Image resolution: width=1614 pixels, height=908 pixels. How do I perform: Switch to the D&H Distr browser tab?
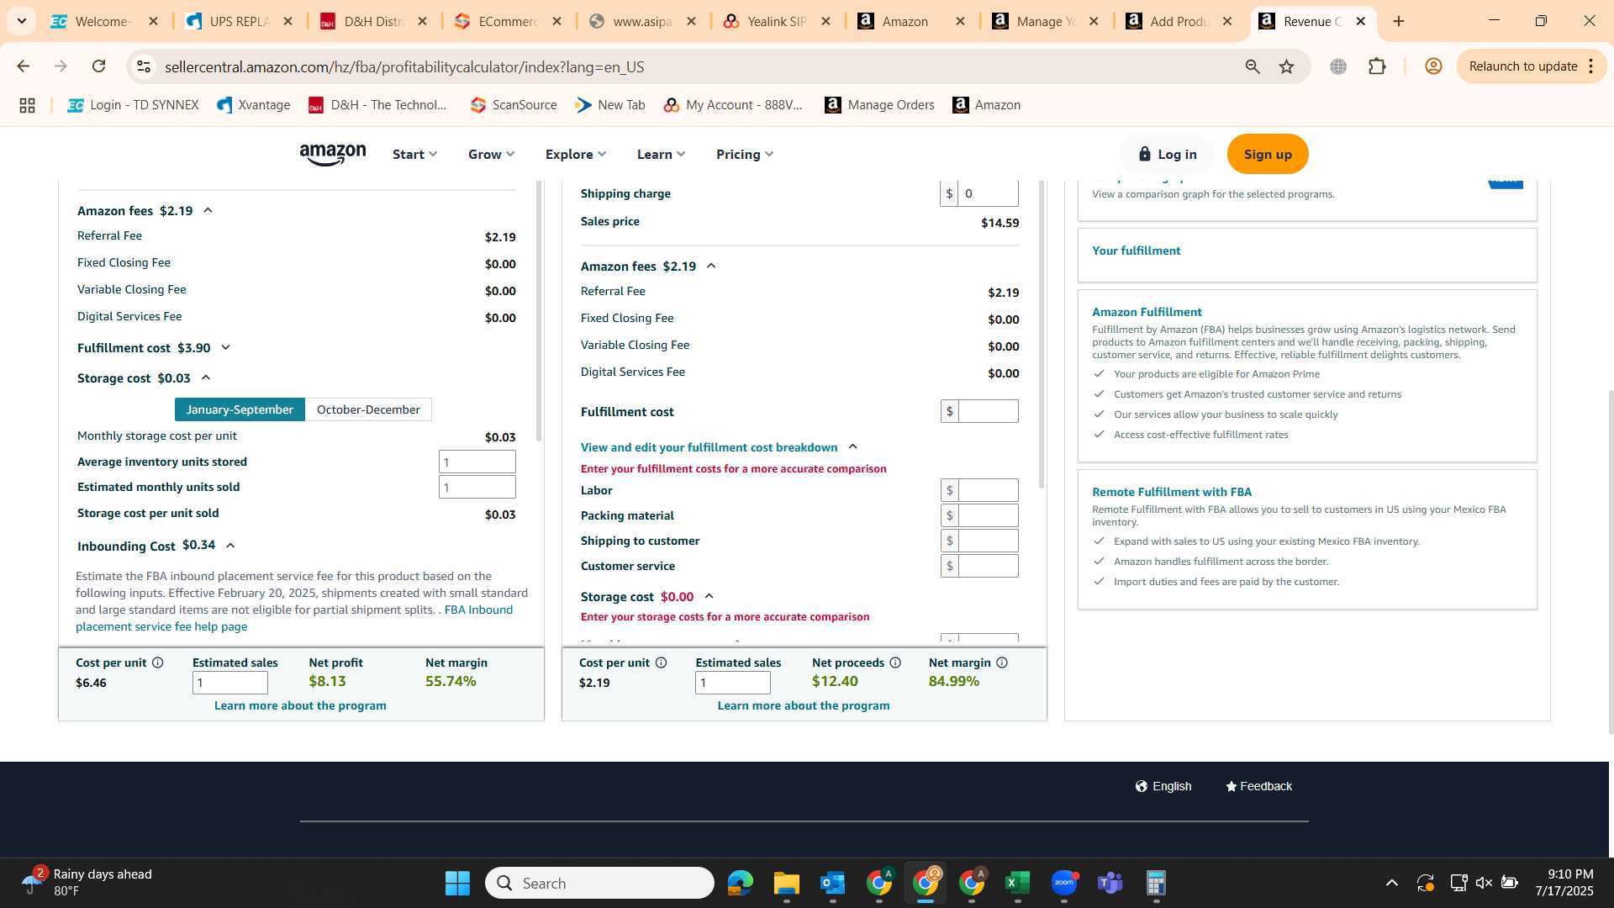[372, 22]
